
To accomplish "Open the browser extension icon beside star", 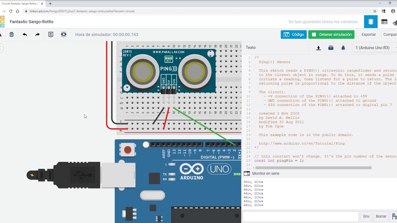I will [383, 11].
